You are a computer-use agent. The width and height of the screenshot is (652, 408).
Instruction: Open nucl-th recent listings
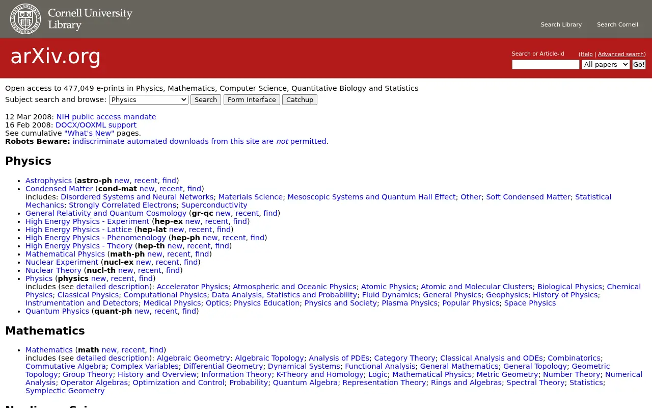149,270
